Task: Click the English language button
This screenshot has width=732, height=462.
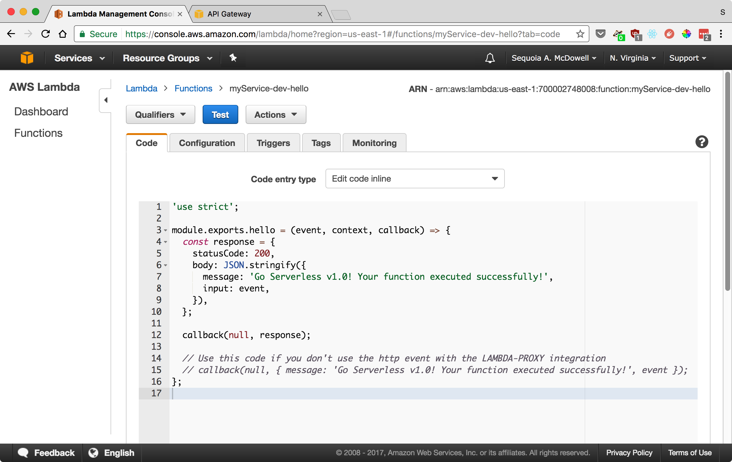Action: coord(112,453)
